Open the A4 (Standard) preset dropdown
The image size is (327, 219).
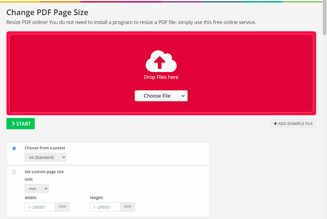point(46,157)
